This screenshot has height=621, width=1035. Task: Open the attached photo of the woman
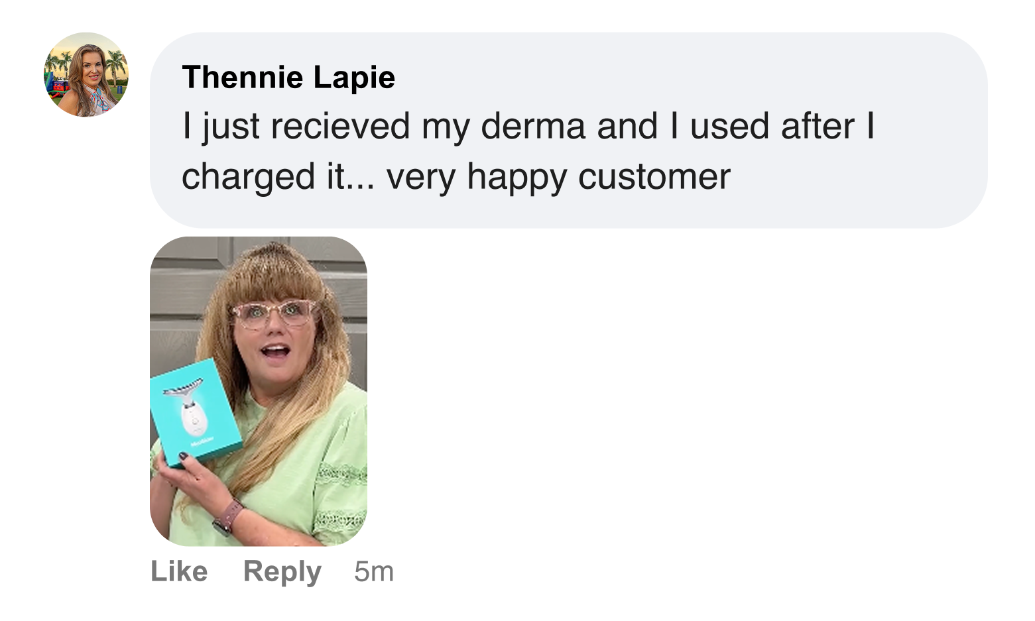pos(259,391)
